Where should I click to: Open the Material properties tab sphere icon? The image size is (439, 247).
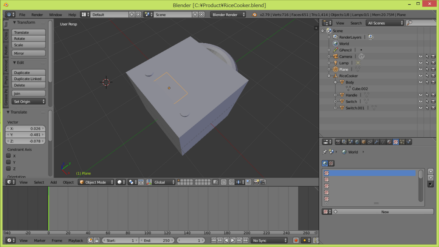pyautogui.click(x=389, y=142)
